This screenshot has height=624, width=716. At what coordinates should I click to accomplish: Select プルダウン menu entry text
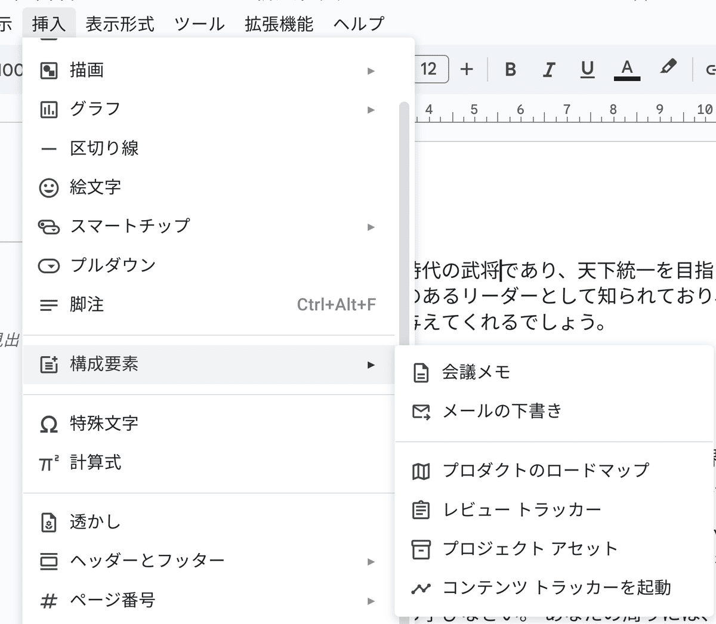[113, 265]
